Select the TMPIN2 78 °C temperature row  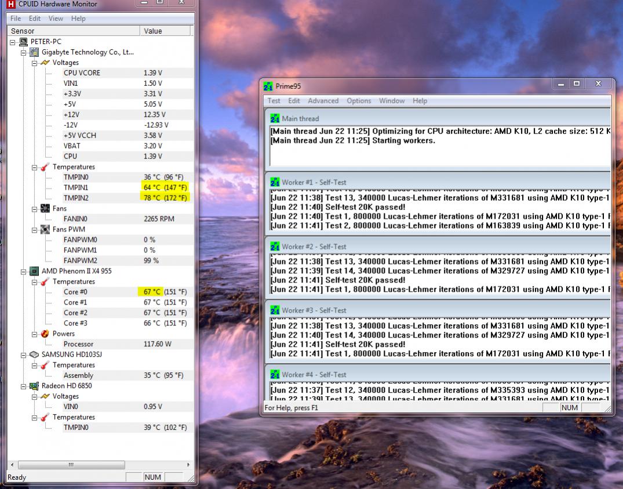[x=127, y=198]
